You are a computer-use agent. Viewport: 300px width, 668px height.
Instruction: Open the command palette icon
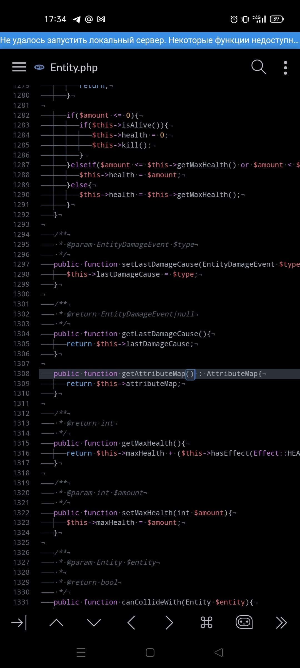point(206,622)
